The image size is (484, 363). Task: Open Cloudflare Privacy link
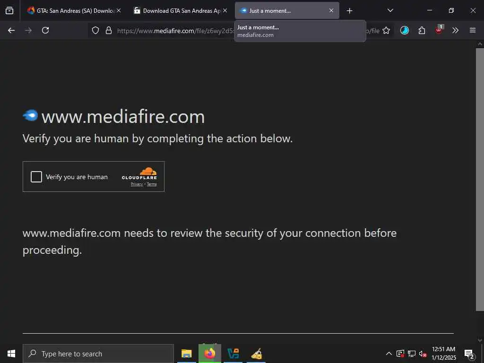137,184
